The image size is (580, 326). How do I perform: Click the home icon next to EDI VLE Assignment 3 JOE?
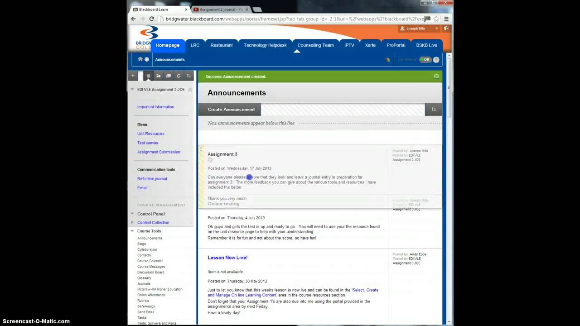(190, 90)
